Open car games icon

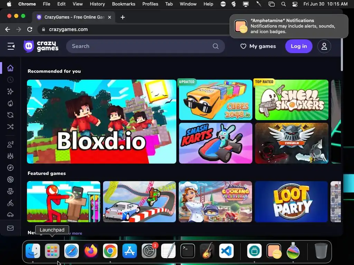tap(10, 215)
